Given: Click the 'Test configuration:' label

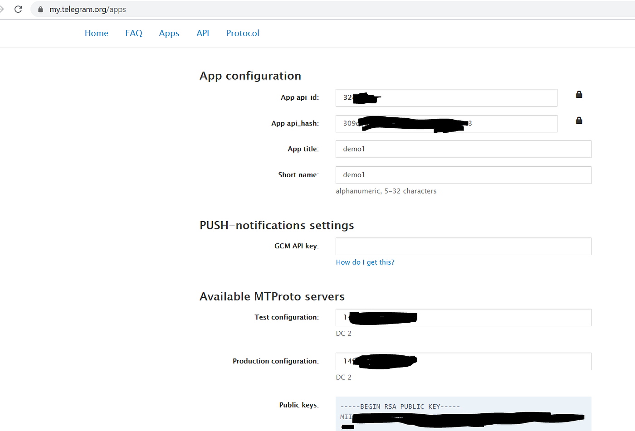Looking at the screenshot, I should click(287, 317).
